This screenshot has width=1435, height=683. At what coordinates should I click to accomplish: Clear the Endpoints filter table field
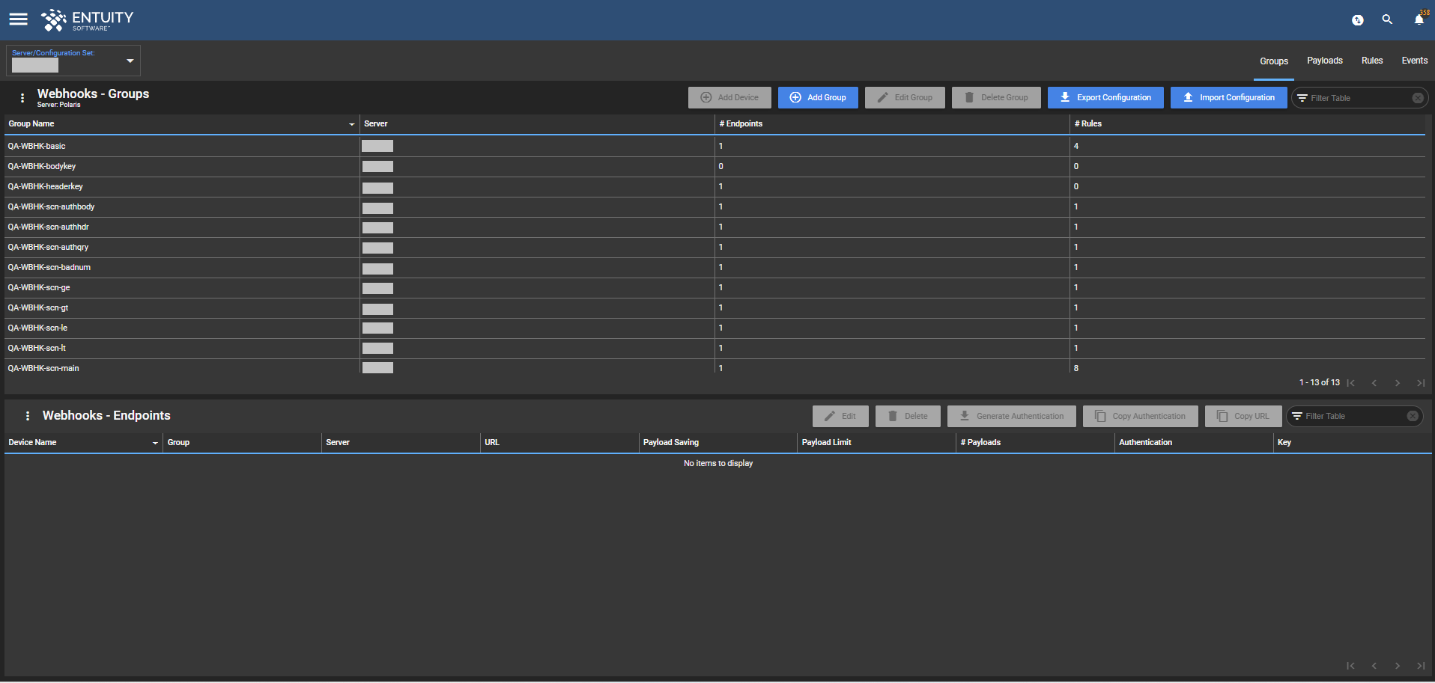tap(1413, 416)
